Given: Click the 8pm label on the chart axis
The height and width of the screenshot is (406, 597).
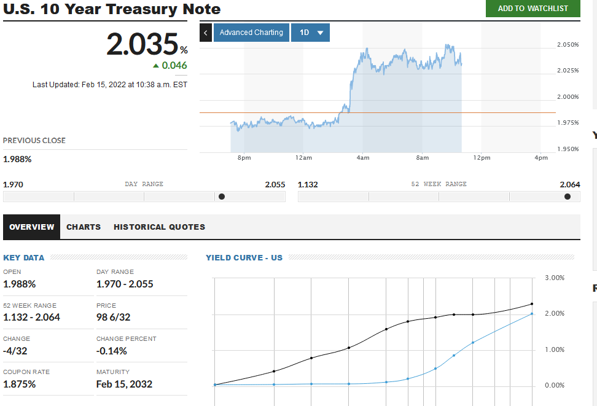Looking at the screenshot, I should 244,158.
